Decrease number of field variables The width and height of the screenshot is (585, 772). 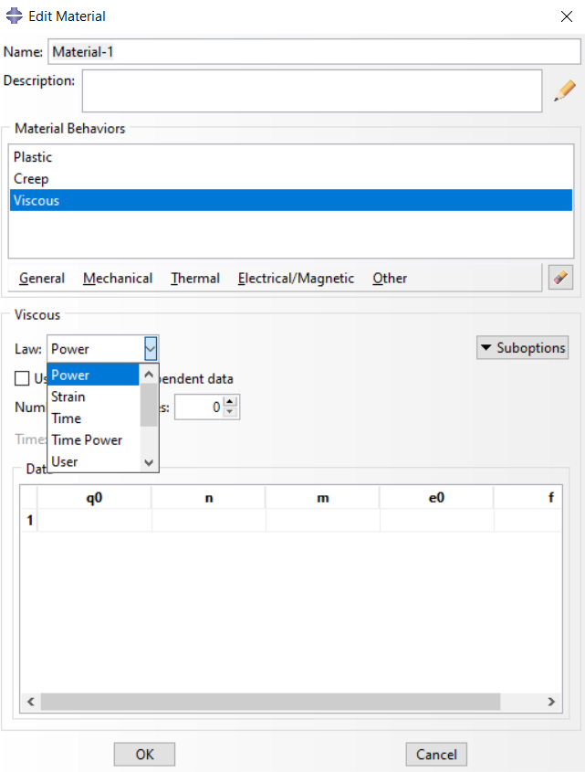pos(230,412)
